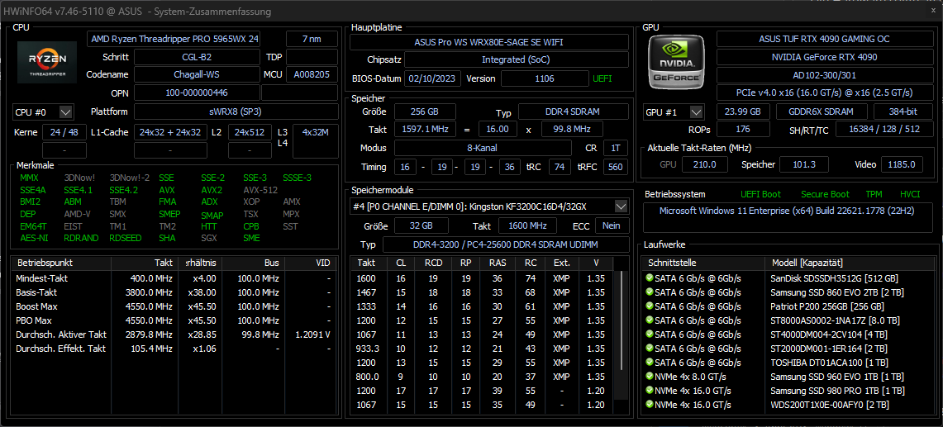Click status icon beside ST4000DM004 drive

(x=649, y=334)
